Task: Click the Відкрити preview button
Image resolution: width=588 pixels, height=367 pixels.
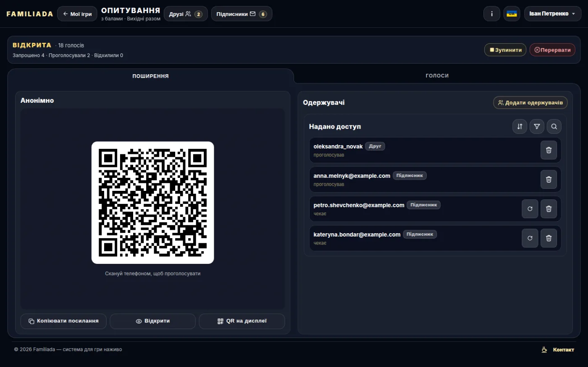Action: [x=153, y=321]
